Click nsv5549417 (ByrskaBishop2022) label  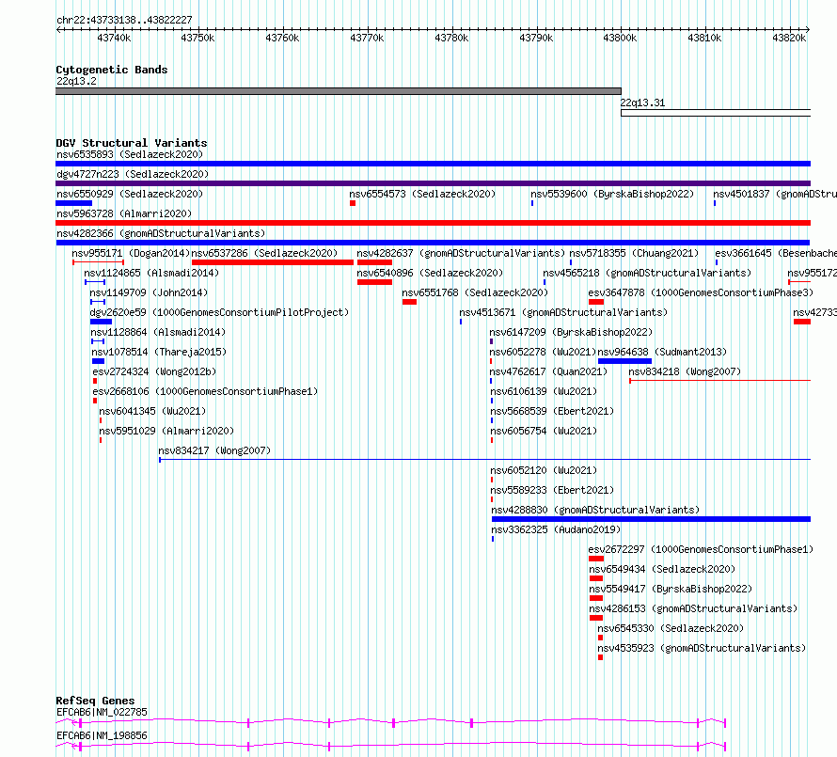pos(671,590)
